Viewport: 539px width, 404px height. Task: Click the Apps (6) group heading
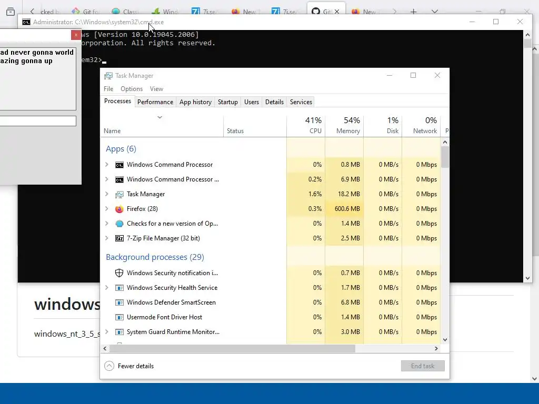tap(121, 149)
